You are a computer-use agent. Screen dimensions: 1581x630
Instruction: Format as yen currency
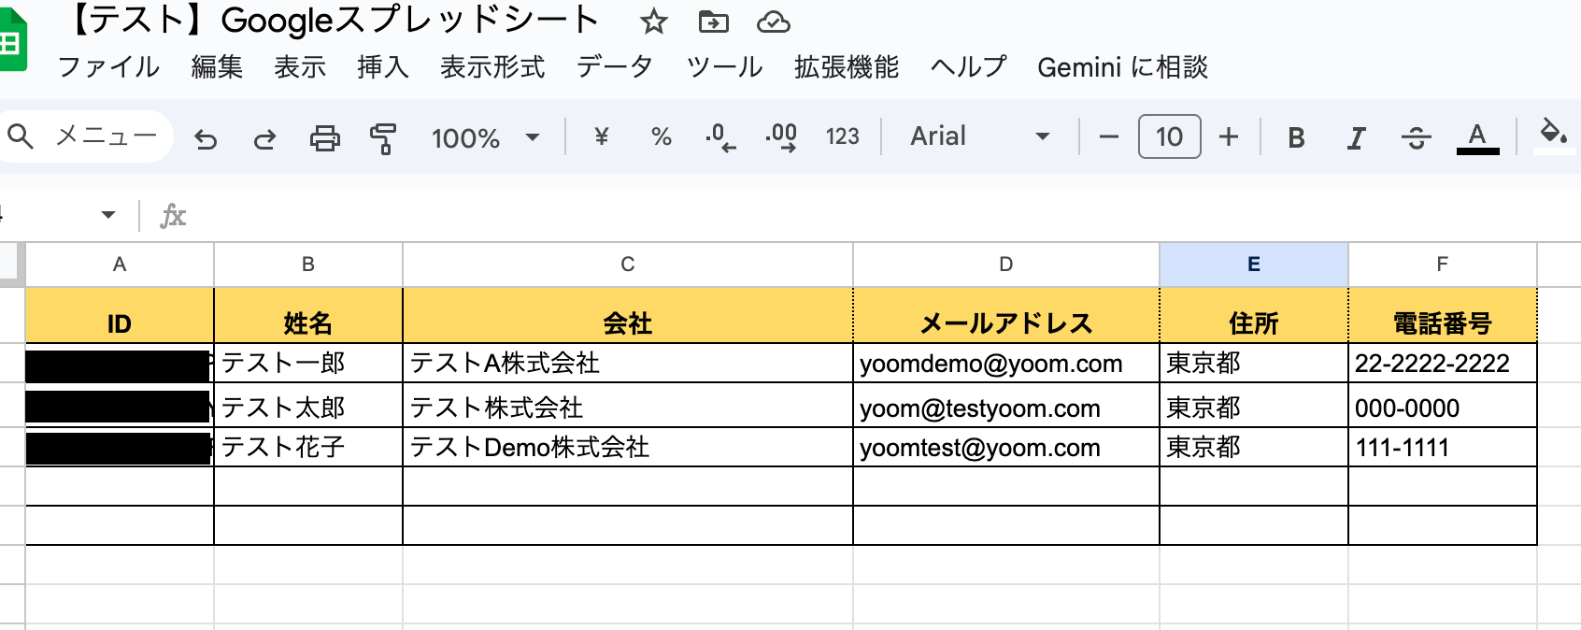point(602,137)
